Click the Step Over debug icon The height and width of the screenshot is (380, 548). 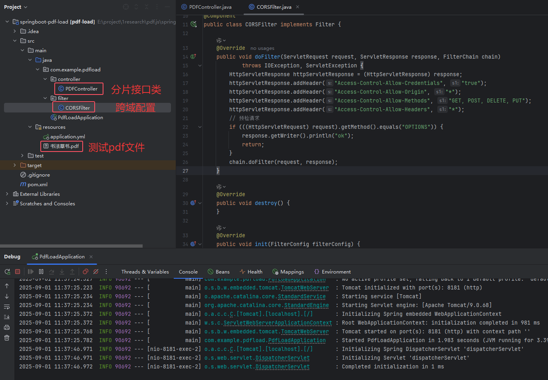coord(52,272)
